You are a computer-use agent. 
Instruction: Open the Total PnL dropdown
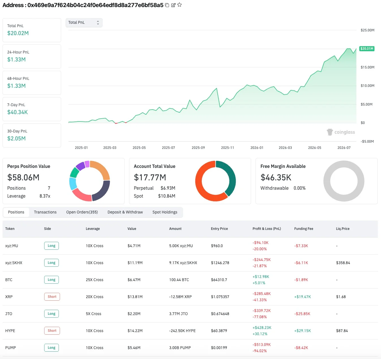click(84, 23)
